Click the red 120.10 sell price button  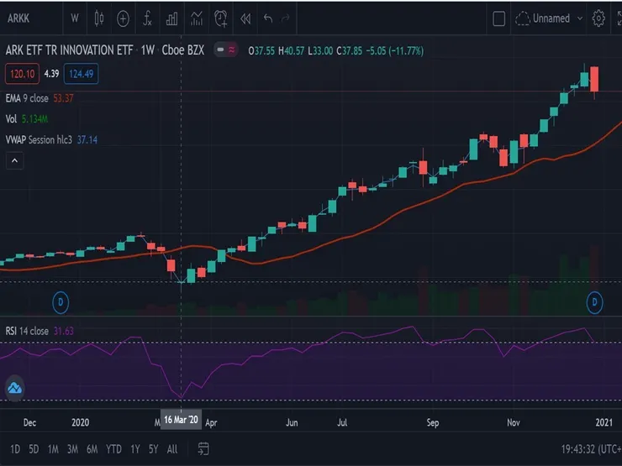(x=22, y=74)
